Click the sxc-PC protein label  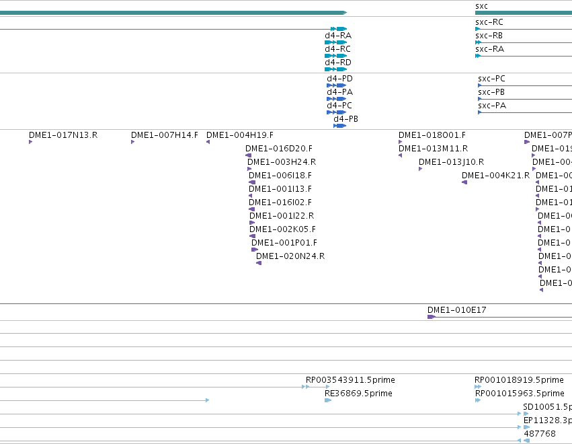pos(491,79)
